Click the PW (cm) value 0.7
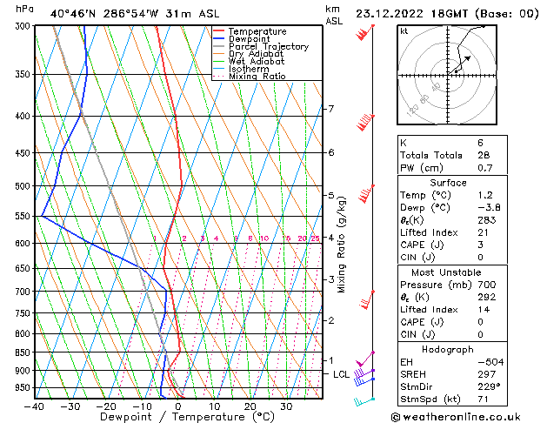Viewport: 547px width, 423px height. pyautogui.click(x=485, y=168)
